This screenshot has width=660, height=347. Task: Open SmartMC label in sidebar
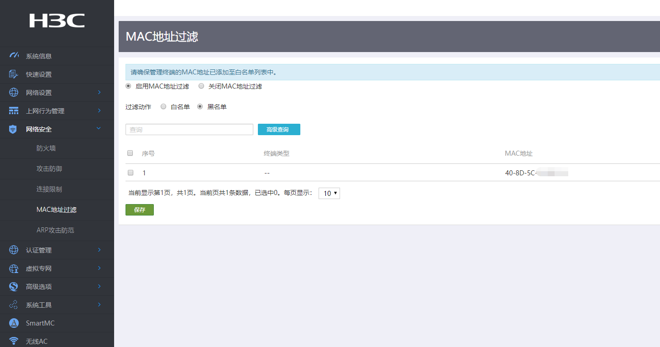pos(40,323)
